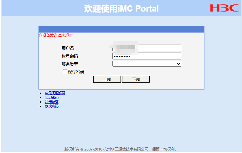Open the 常见问题解答 FAQ link
The image size is (242, 153).
(x=55, y=93)
